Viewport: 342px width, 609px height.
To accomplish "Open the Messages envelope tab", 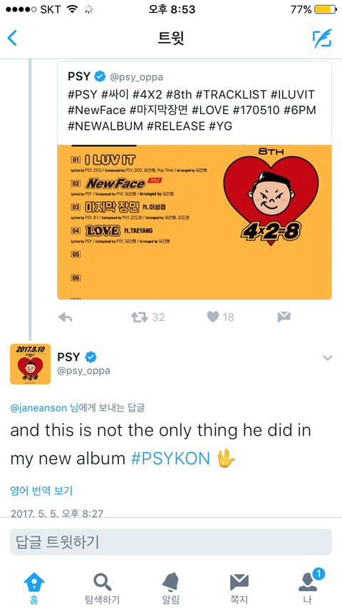I will pyautogui.click(x=239, y=588).
